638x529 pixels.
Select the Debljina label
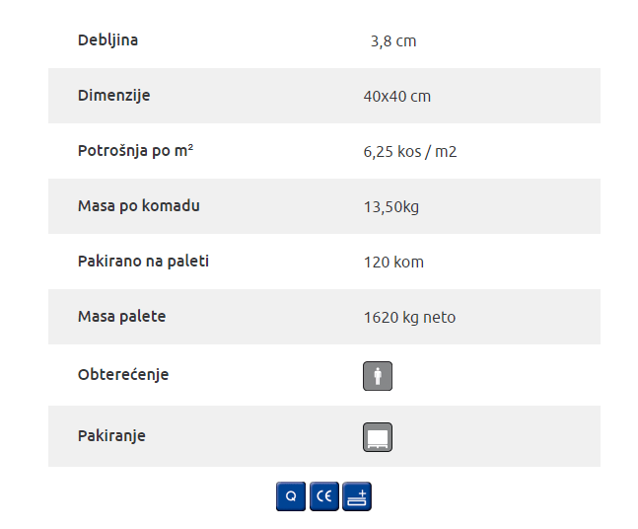click(107, 40)
